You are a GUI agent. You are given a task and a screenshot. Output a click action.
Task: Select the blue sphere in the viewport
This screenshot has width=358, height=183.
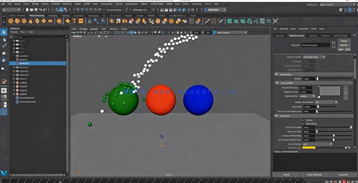point(198,100)
